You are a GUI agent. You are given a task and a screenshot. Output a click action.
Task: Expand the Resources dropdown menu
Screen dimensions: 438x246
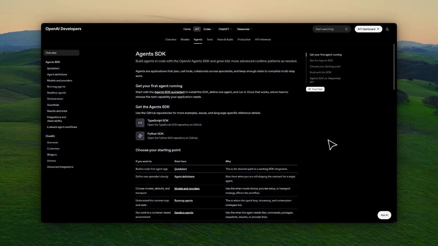point(245,29)
